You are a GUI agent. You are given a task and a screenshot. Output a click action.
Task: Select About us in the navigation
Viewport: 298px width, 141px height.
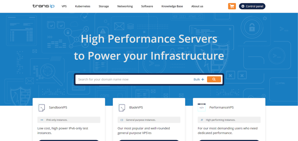[197, 6]
